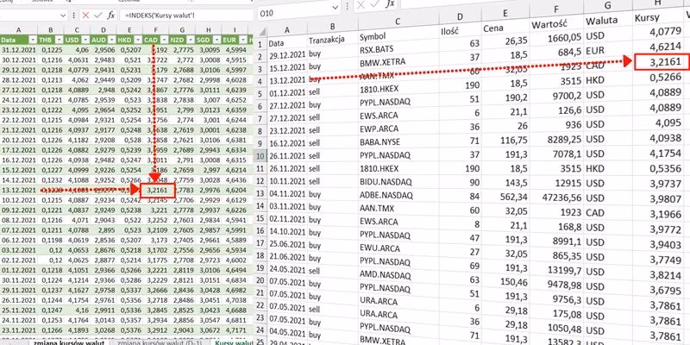This screenshot has width=690, height=345.
Task: Cancel the formula edit with red X
Action: pos(85,15)
